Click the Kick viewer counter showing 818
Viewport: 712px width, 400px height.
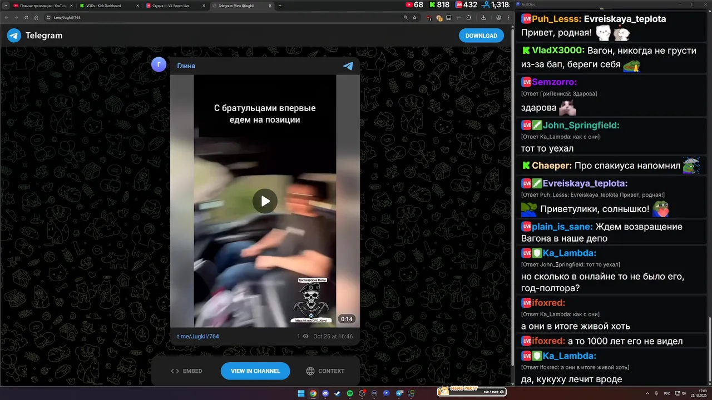tap(439, 4)
